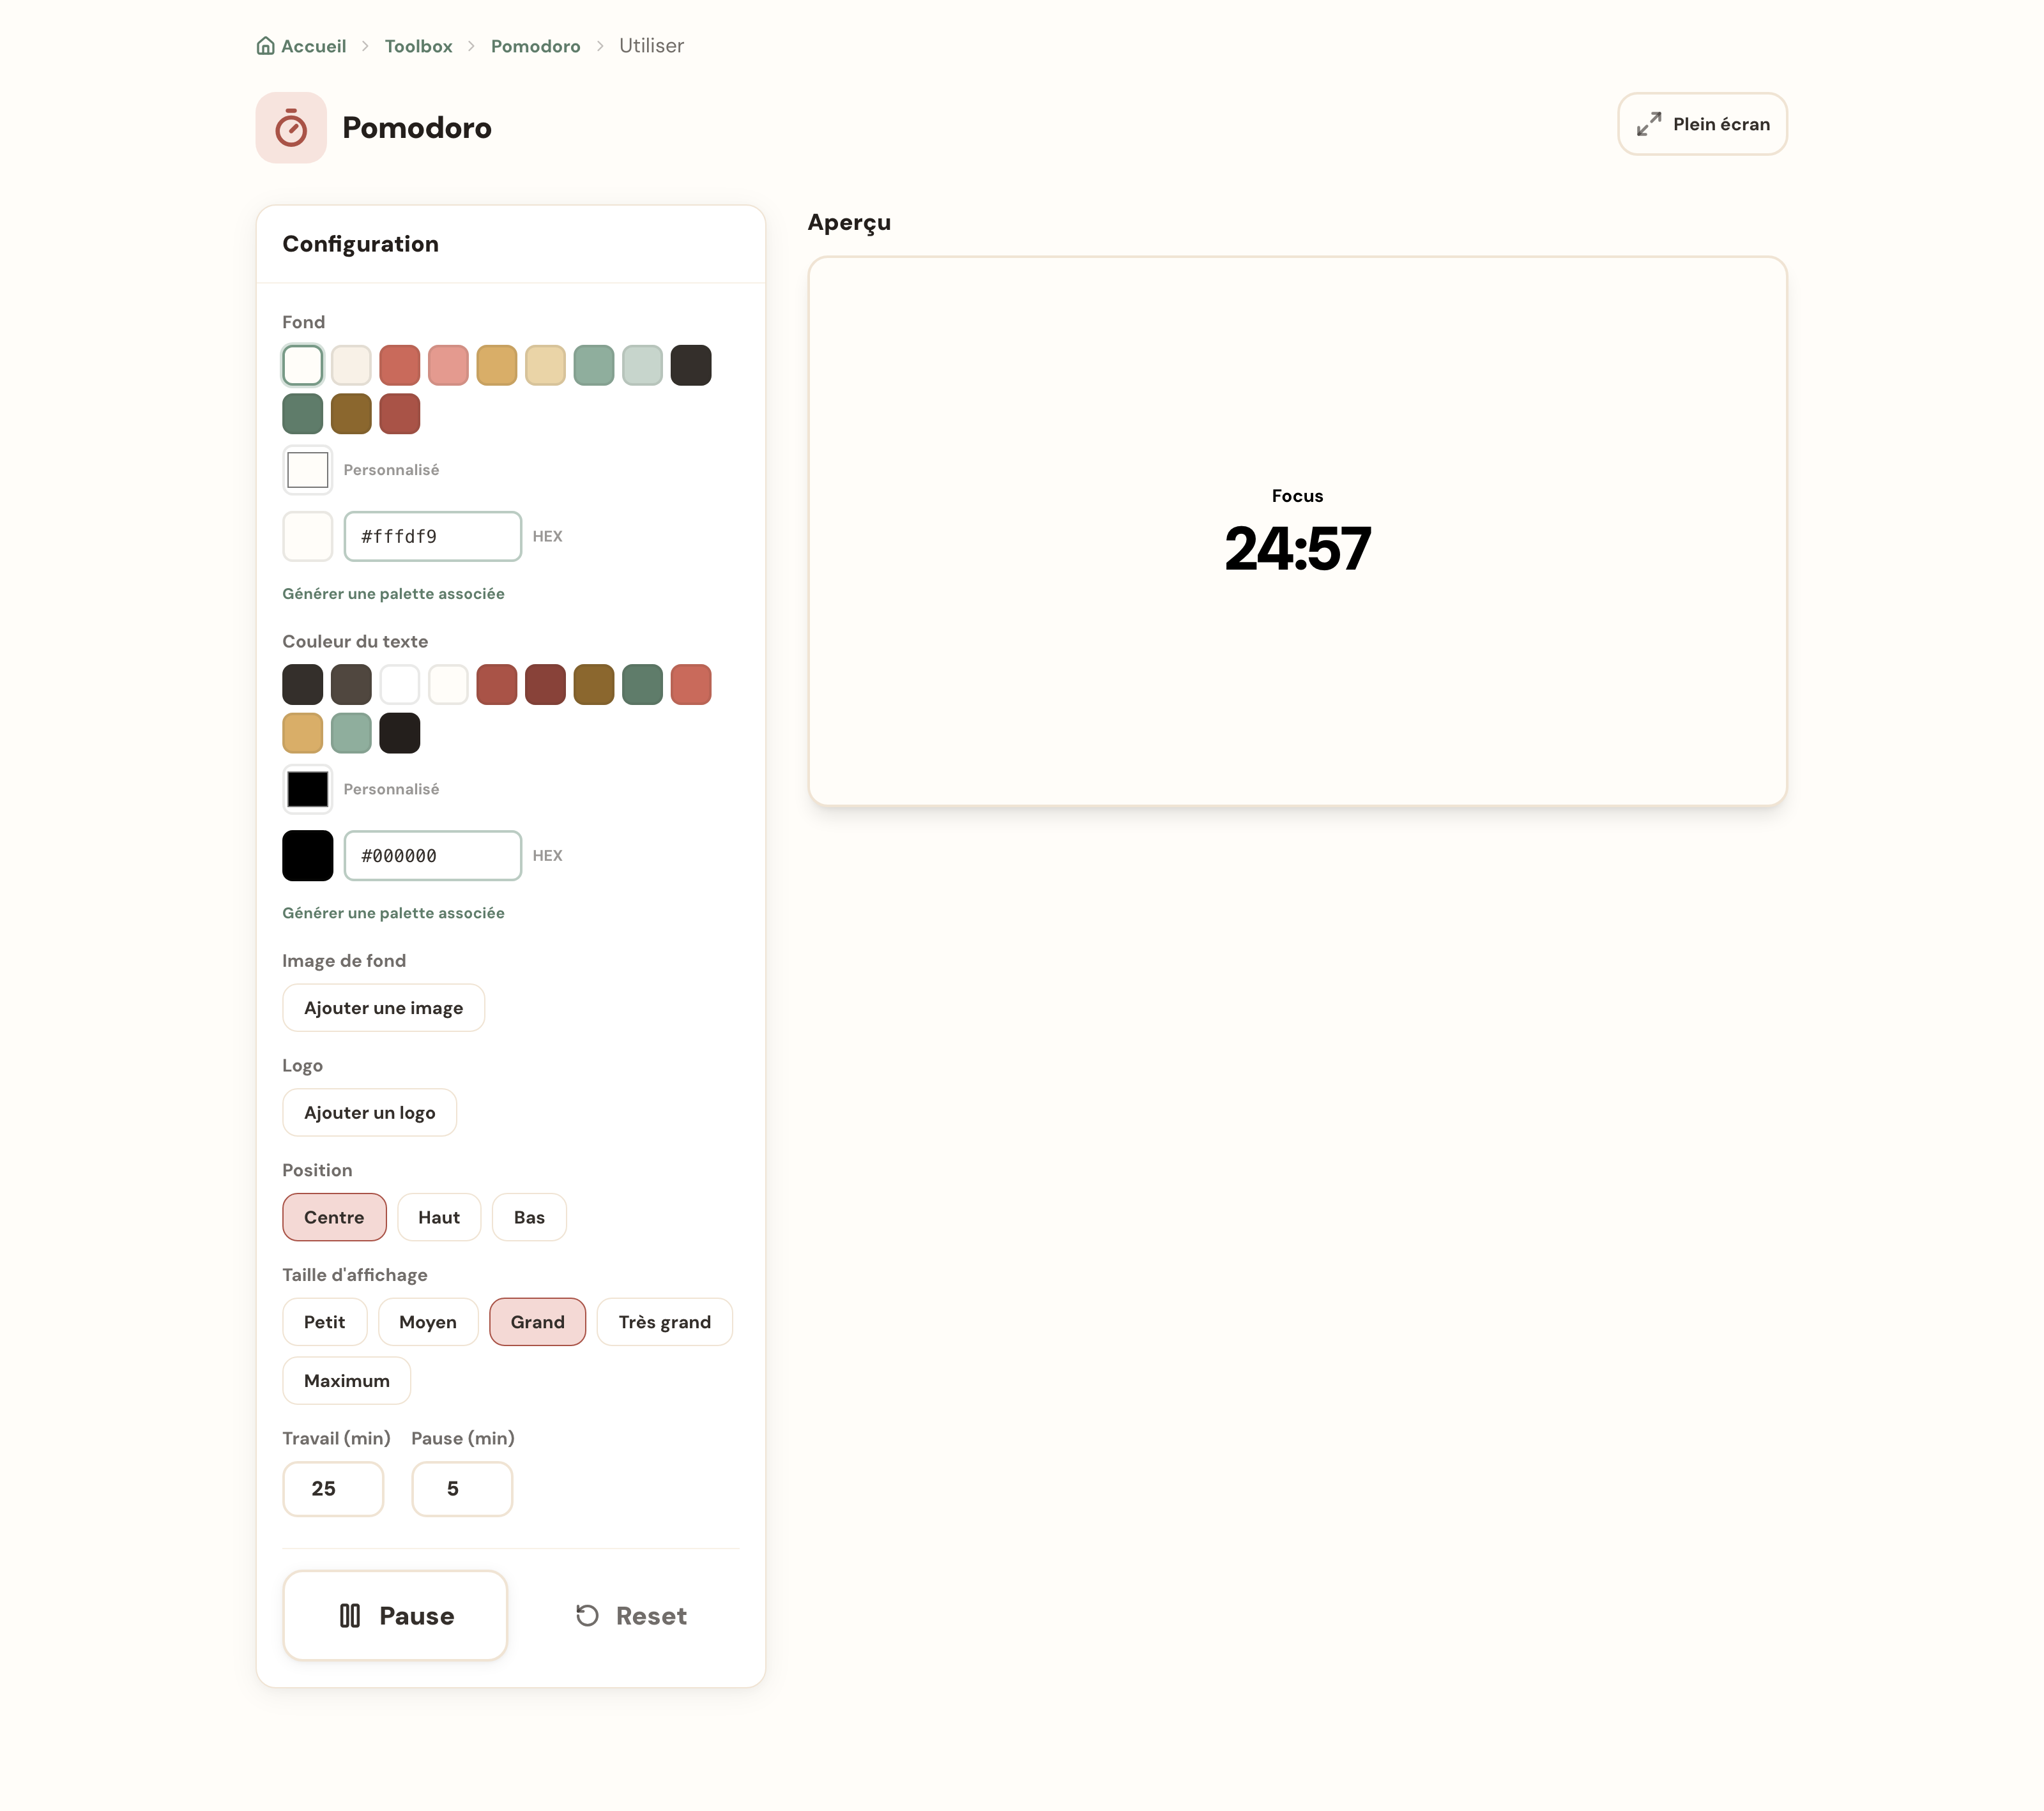Viewport: 2044px width, 1811px height.
Task: Choose Maximum display size
Action: (346, 1381)
